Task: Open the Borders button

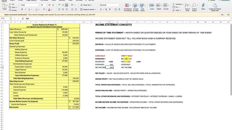Action: [x=36, y=9]
